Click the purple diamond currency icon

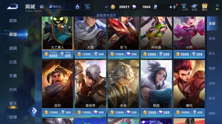[x=134, y=7]
